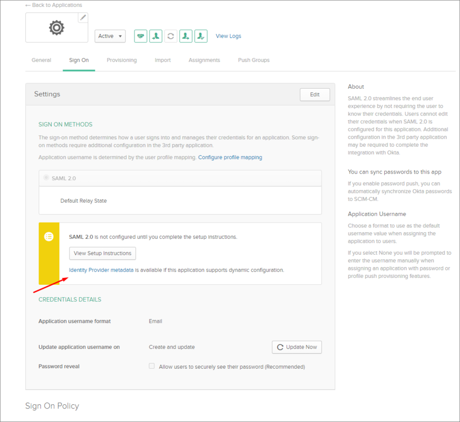Click the user icon with checkmark

pos(201,36)
